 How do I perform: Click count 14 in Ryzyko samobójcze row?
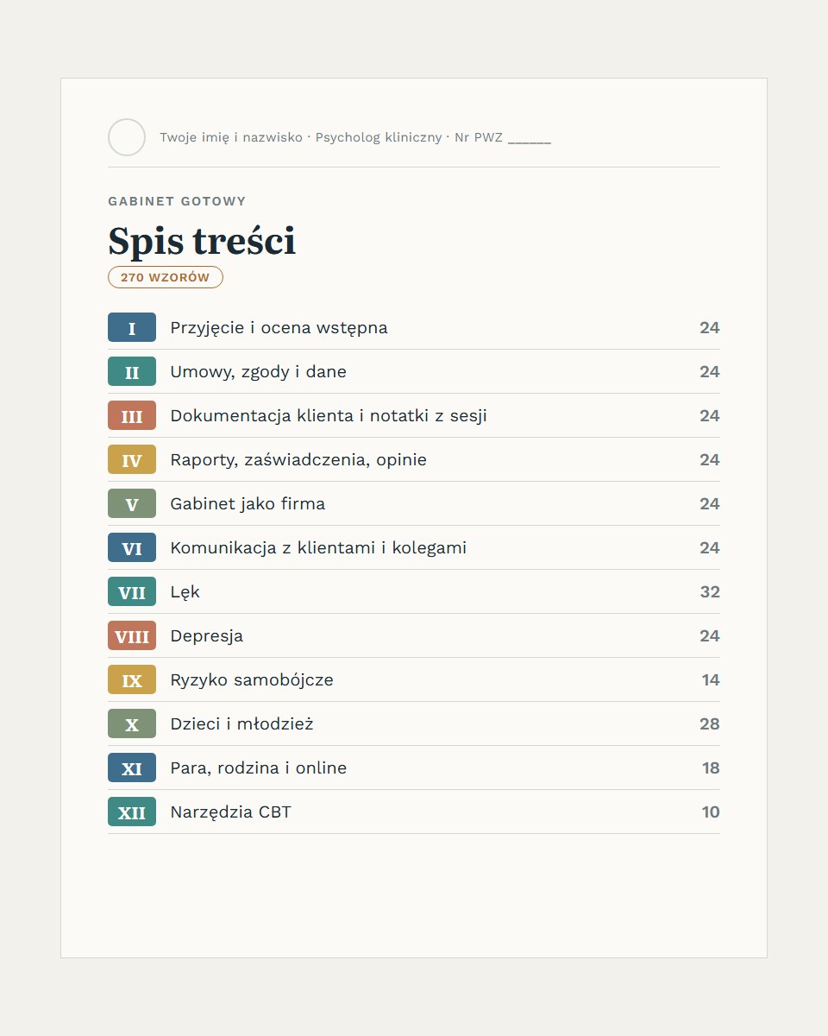pos(711,679)
